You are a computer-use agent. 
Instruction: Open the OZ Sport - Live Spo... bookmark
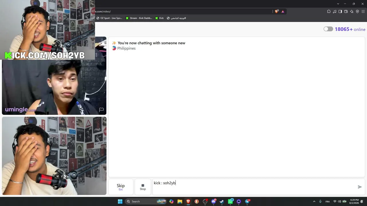[x=109, y=18]
